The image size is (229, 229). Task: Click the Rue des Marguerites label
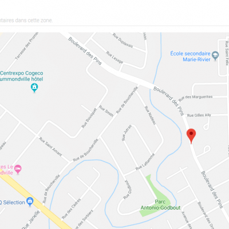[x=195, y=98]
